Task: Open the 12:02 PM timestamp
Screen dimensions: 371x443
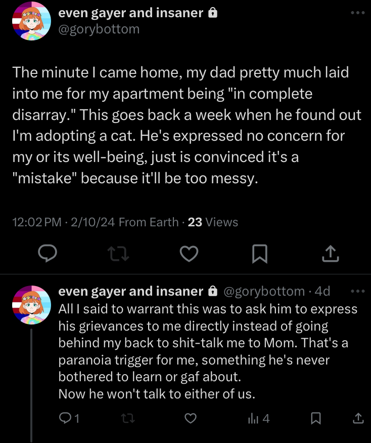Action: pos(37,222)
